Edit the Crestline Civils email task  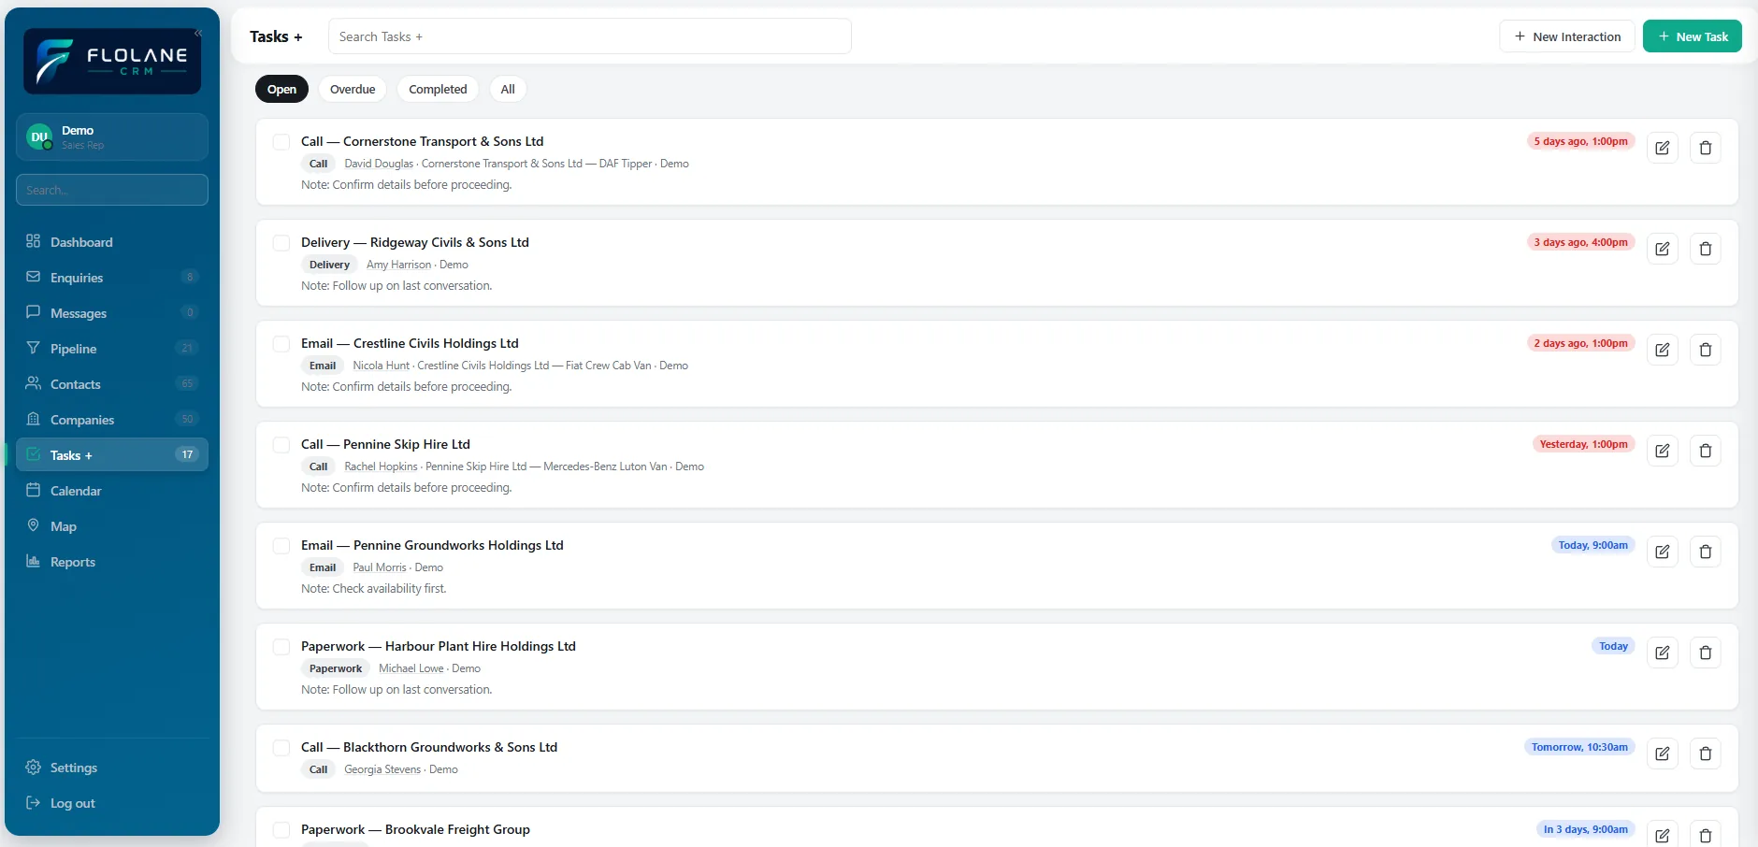click(1662, 350)
